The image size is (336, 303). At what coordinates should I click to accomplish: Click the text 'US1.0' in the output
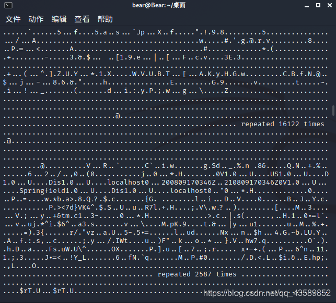coord(281,174)
